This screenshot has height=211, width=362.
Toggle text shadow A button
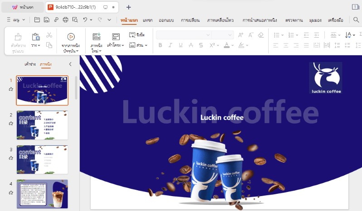click(191, 45)
